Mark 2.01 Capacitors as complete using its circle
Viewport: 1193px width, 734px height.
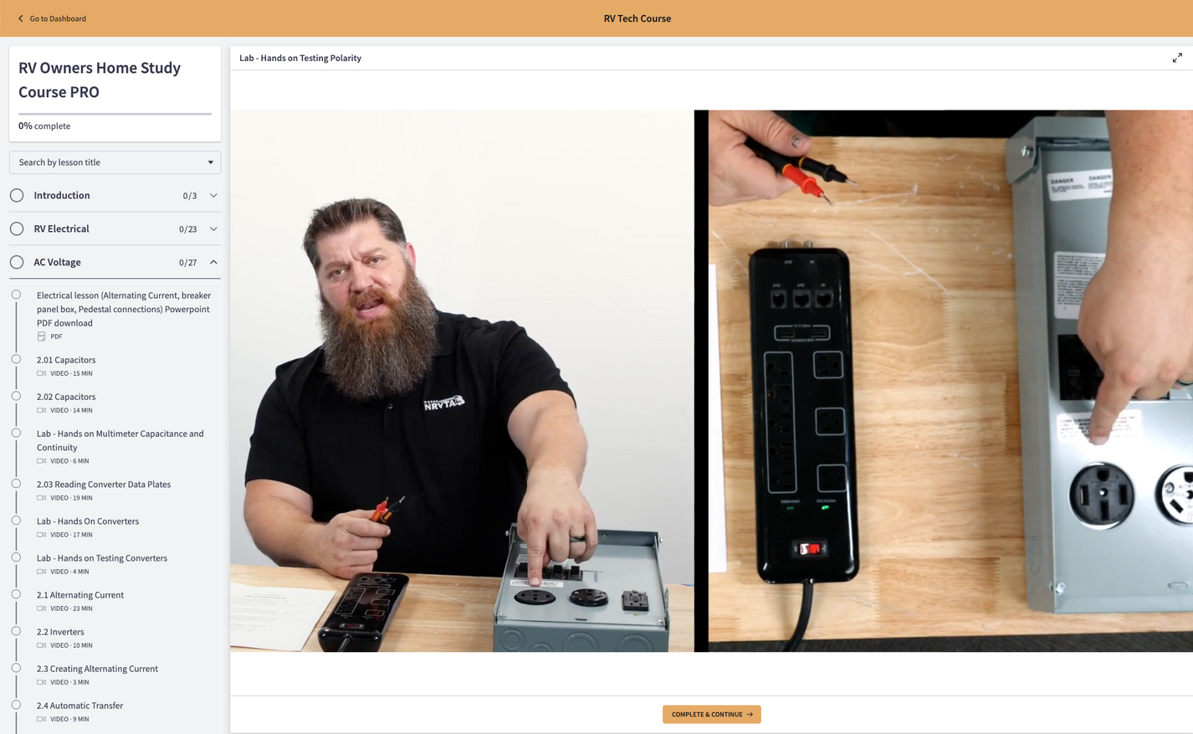16,359
